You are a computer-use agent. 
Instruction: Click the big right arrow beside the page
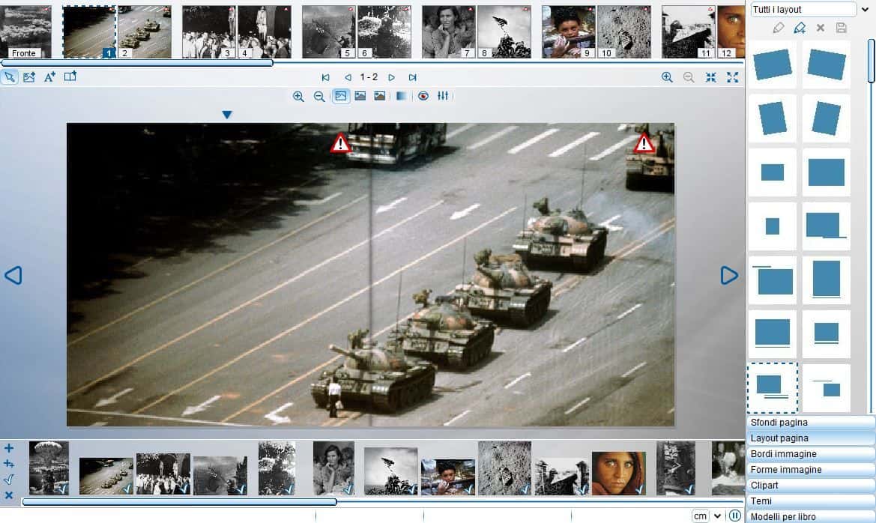click(729, 275)
